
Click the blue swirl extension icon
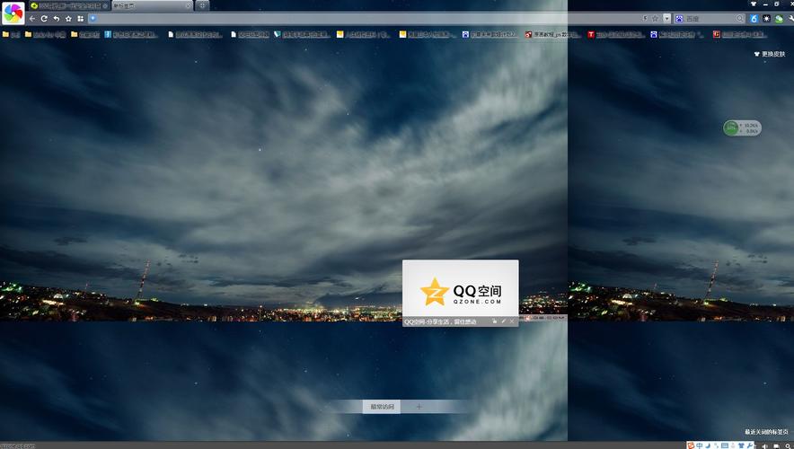(754, 19)
